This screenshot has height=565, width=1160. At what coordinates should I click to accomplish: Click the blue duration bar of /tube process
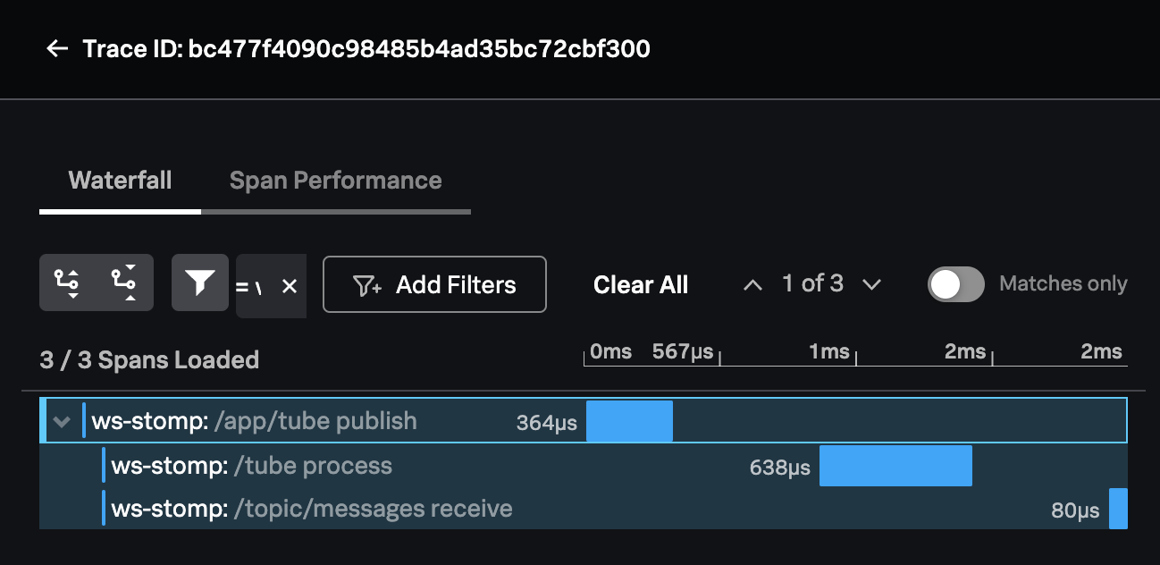tap(895, 465)
